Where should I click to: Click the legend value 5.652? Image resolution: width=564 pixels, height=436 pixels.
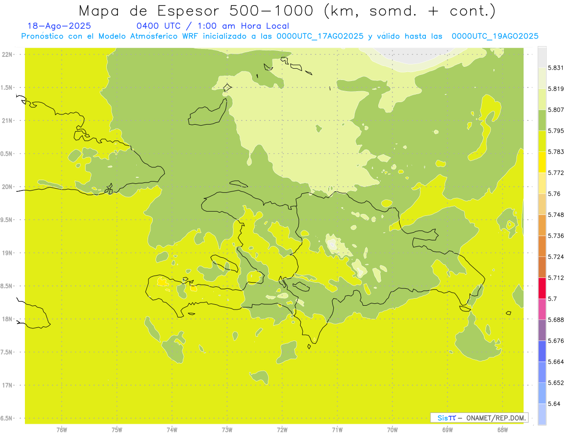556,383
